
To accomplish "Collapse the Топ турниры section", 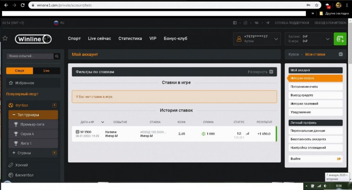I will pyautogui.click(x=14, y=115).
